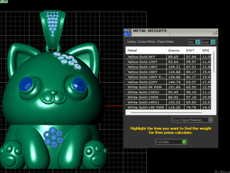Screen dimensions: 230x173
Task: Click the Library: Cutout White label
Action: (150, 42)
